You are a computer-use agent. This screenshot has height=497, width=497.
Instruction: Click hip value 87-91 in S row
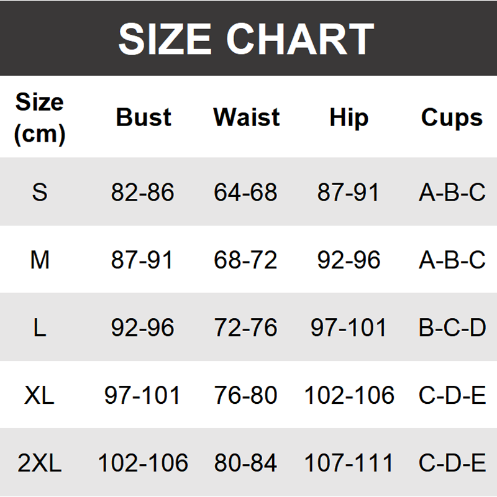point(349,192)
